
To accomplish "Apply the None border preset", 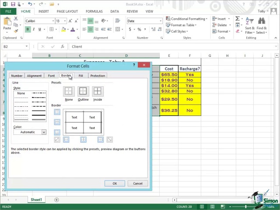I will pyautogui.click(x=69, y=91).
